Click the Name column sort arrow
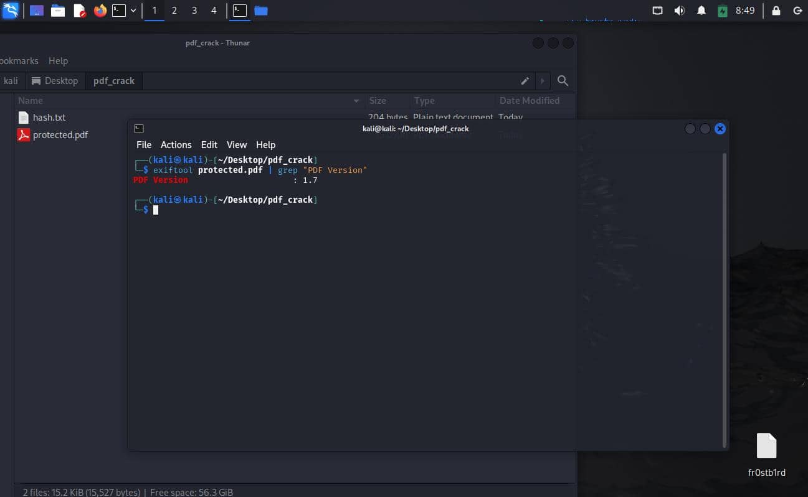Viewport: 808px width, 497px height. (356, 101)
